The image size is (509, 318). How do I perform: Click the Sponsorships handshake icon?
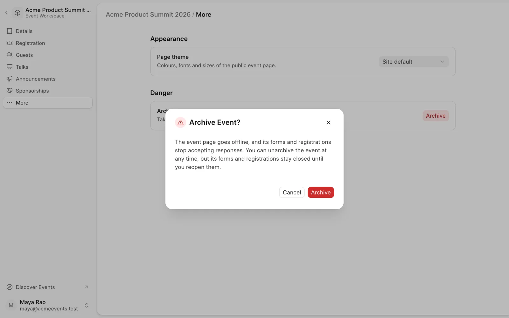10,91
